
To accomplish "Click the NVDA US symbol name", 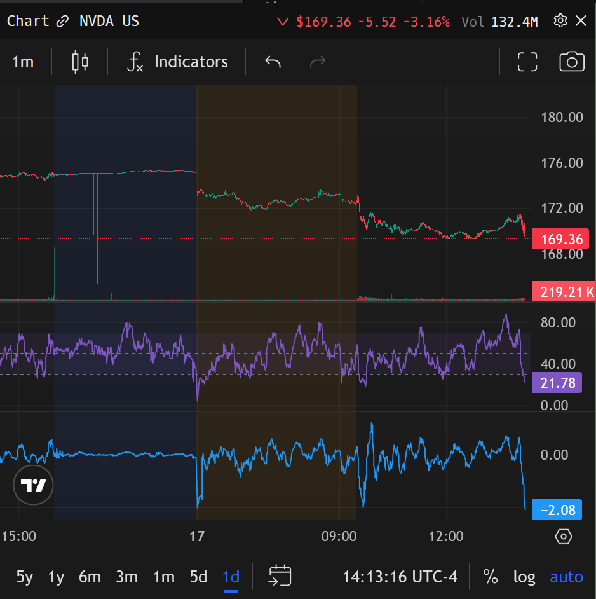I will click(x=109, y=21).
